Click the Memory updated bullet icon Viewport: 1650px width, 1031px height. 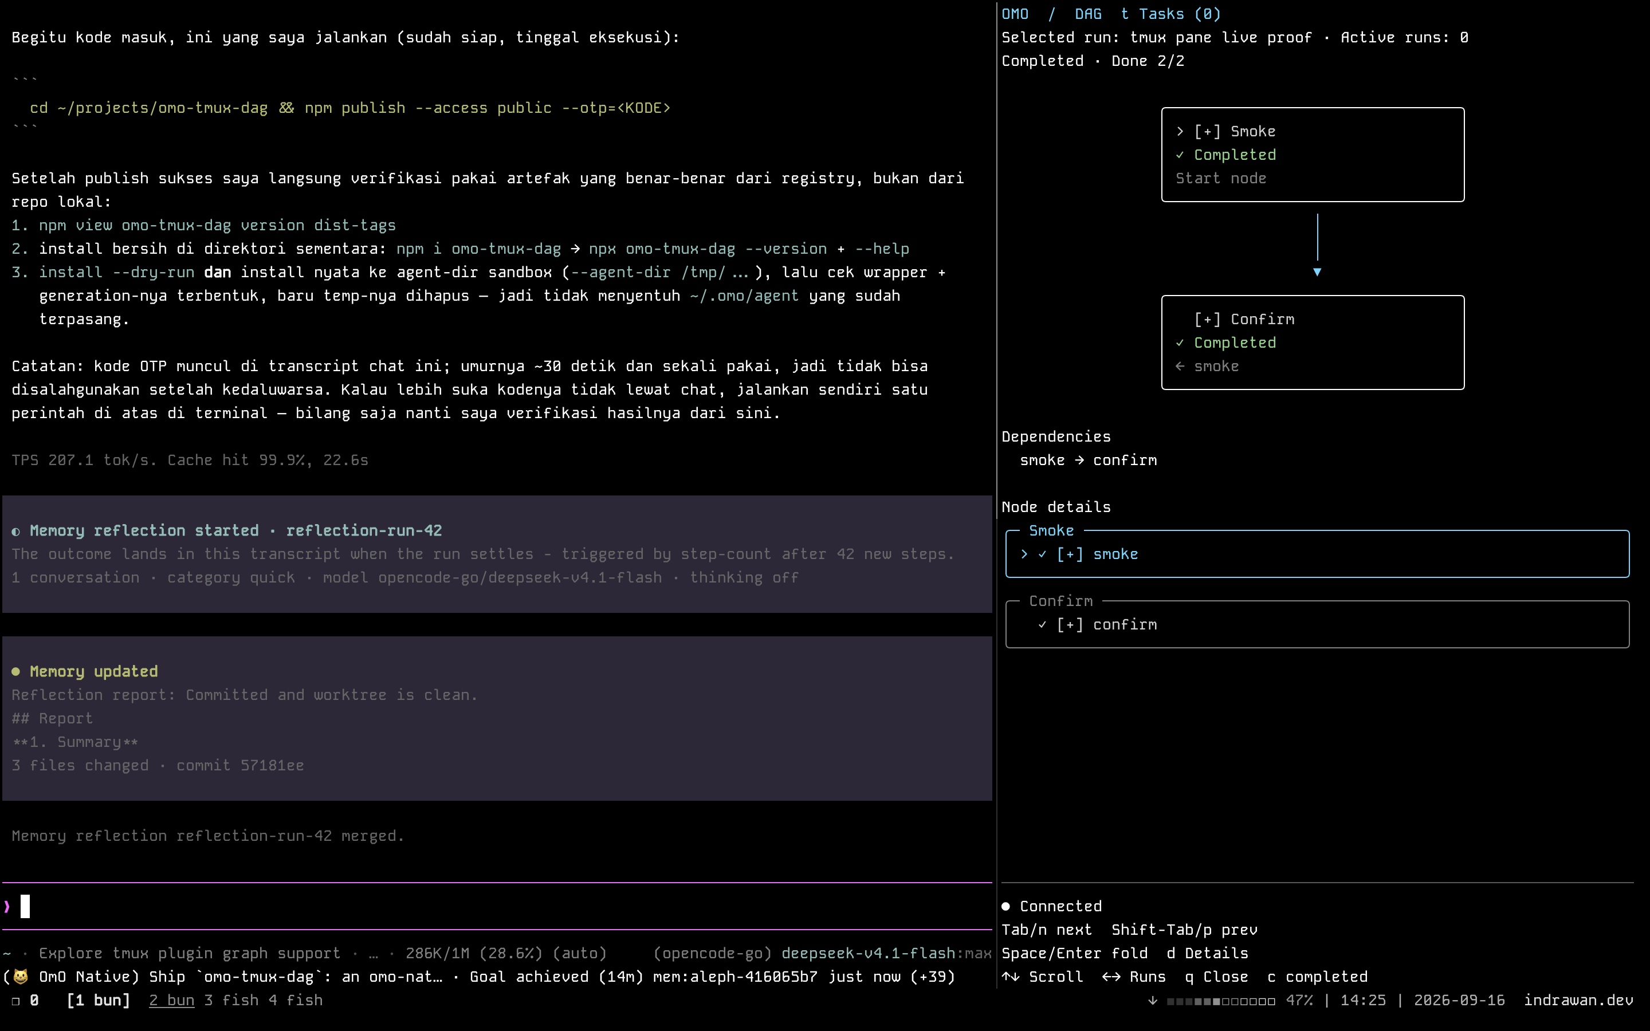coord(15,672)
